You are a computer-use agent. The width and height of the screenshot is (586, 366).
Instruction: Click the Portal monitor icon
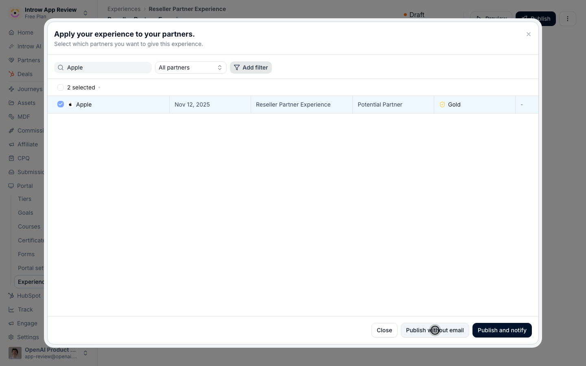pos(11,186)
